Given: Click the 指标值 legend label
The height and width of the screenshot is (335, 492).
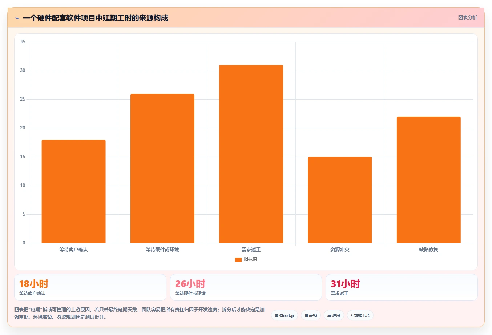Looking at the screenshot, I should tap(250, 259).
